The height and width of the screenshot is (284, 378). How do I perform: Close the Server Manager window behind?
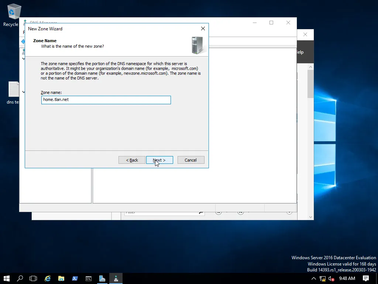[x=305, y=34]
